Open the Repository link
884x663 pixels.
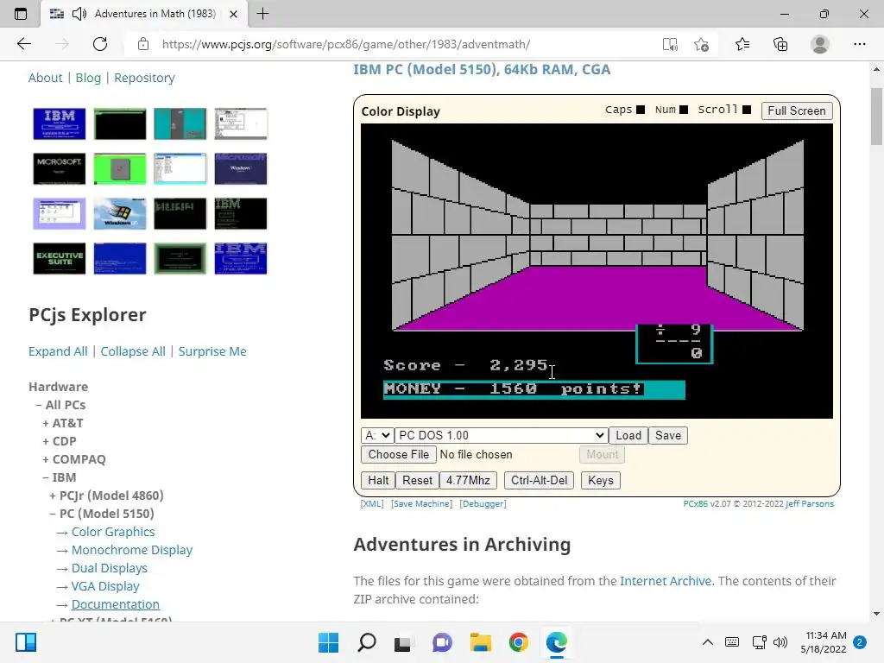[144, 77]
